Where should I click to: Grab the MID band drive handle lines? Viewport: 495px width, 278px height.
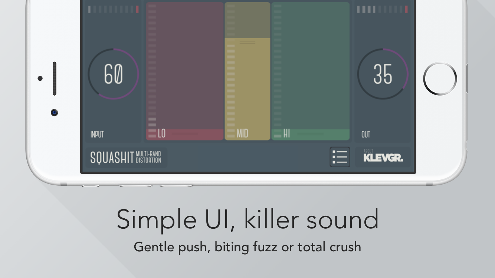247,43
